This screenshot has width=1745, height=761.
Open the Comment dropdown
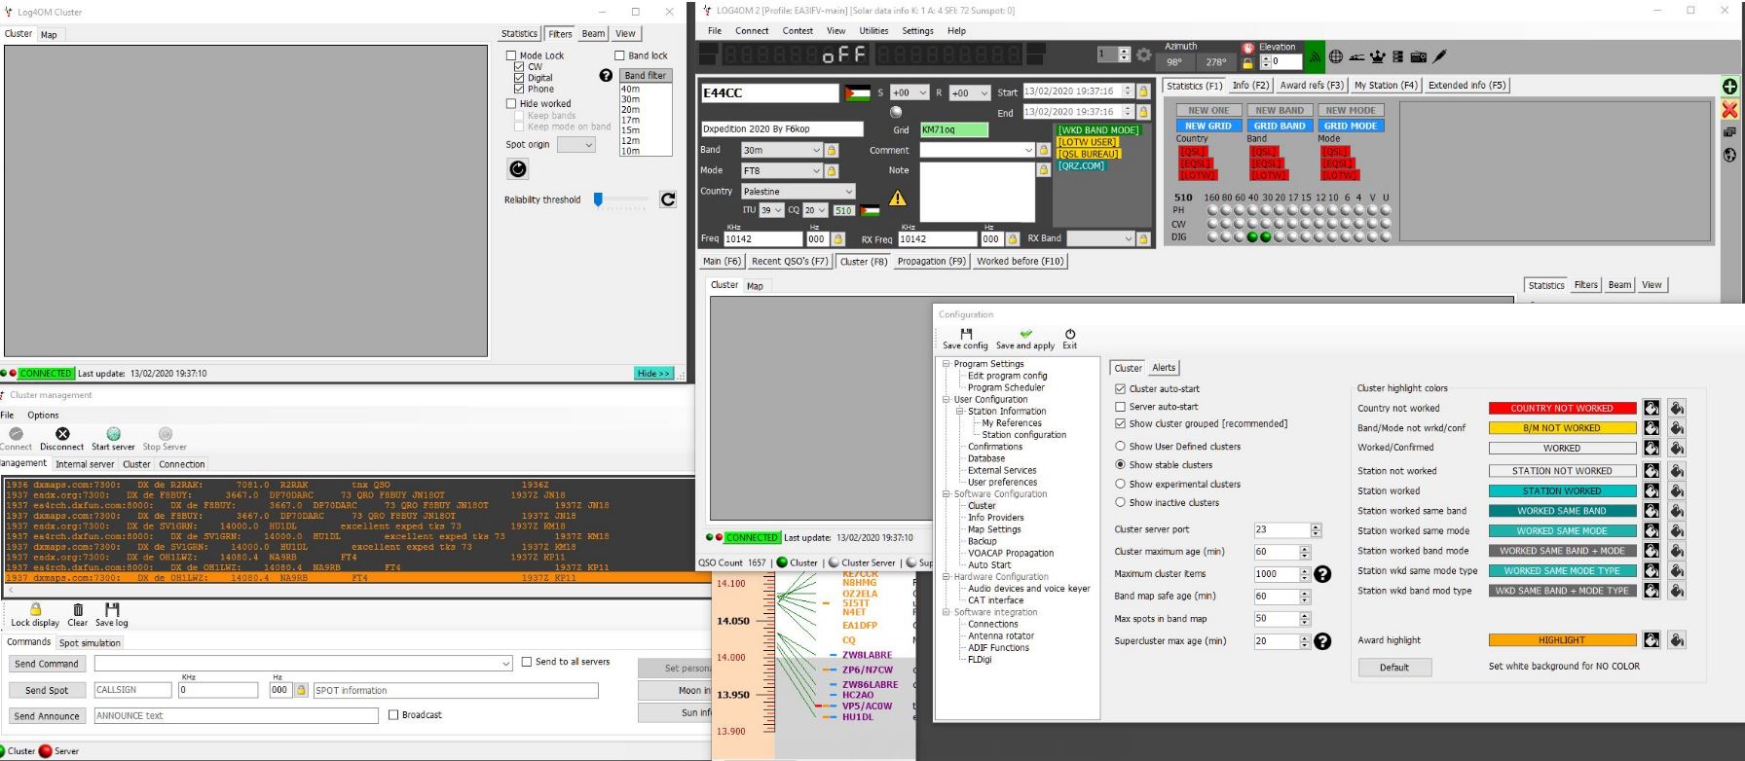[x=977, y=150]
